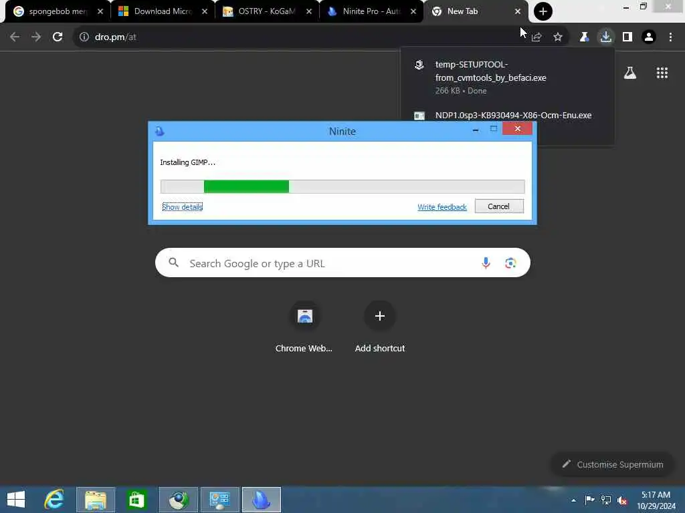
Task: Show hidden tray icons arrow
Action: 573,500
